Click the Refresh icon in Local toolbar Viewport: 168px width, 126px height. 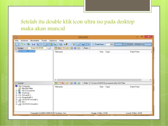tap(79, 83)
